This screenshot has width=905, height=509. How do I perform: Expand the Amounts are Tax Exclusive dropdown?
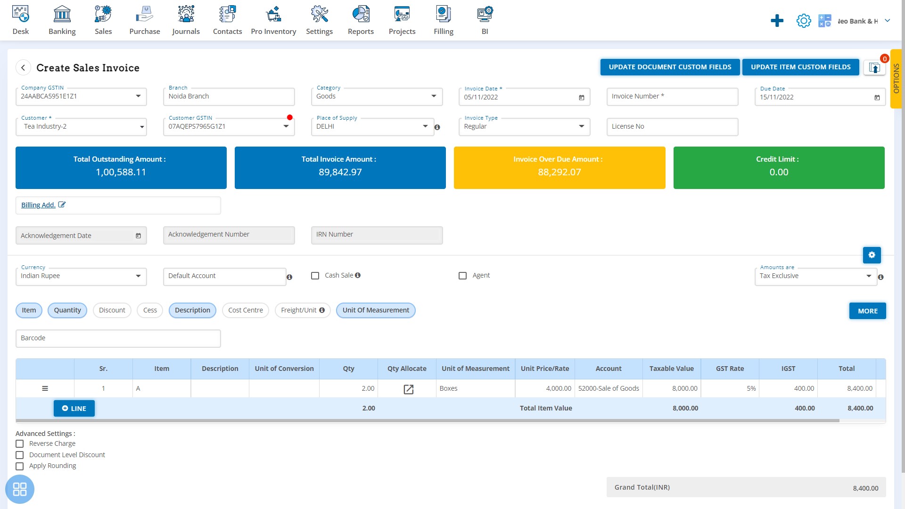click(870, 276)
